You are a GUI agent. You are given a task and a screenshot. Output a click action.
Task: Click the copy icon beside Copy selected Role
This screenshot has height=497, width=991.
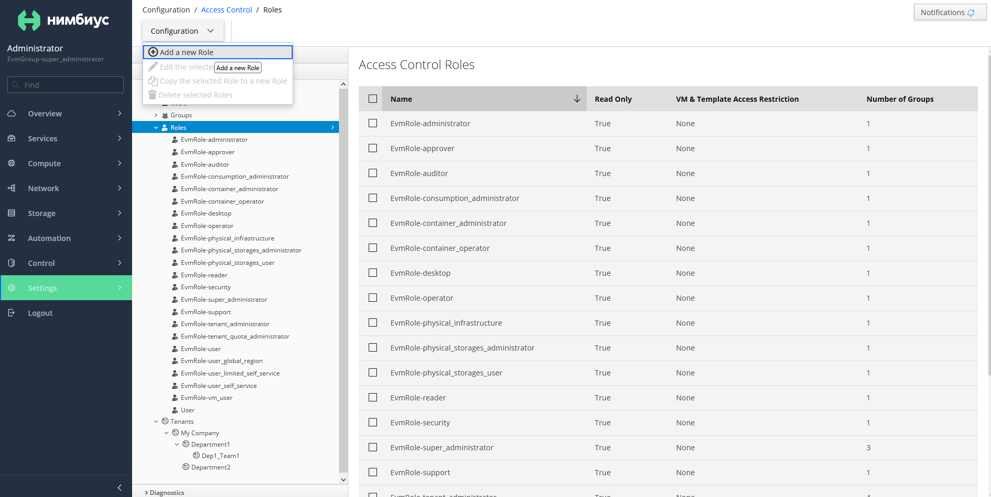pyautogui.click(x=153, y=81)
